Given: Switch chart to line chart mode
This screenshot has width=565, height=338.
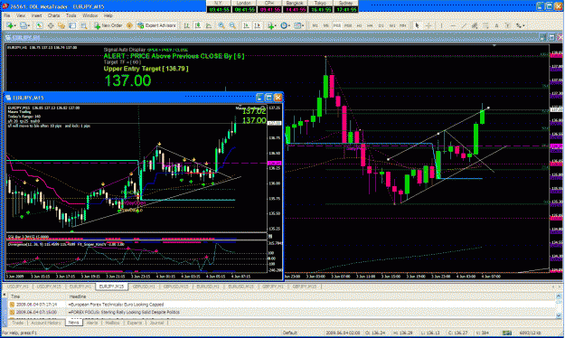Looking at the screenshot, I should coord(209,25).
